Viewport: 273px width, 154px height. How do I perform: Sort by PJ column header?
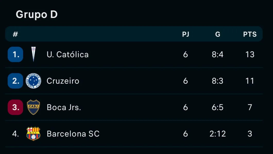coord(186,34)
